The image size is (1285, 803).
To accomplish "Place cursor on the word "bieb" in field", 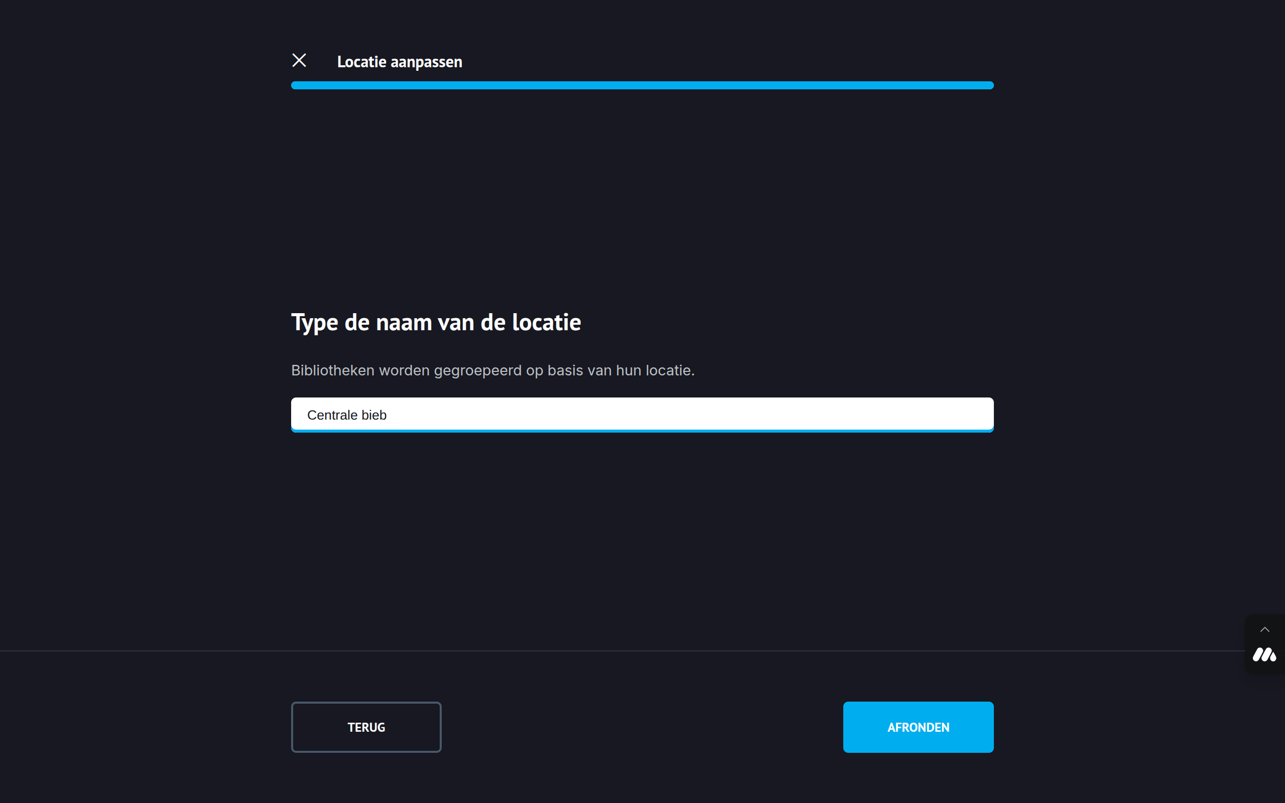I will coord(374,416).
